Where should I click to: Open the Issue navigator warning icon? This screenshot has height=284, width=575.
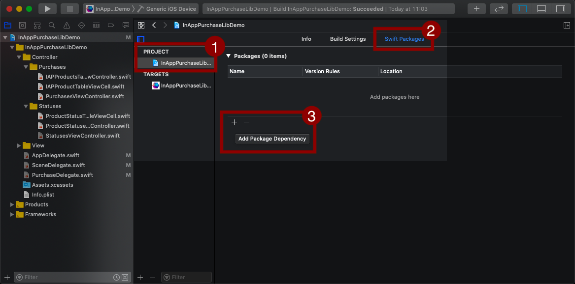(x=67, y=25)
